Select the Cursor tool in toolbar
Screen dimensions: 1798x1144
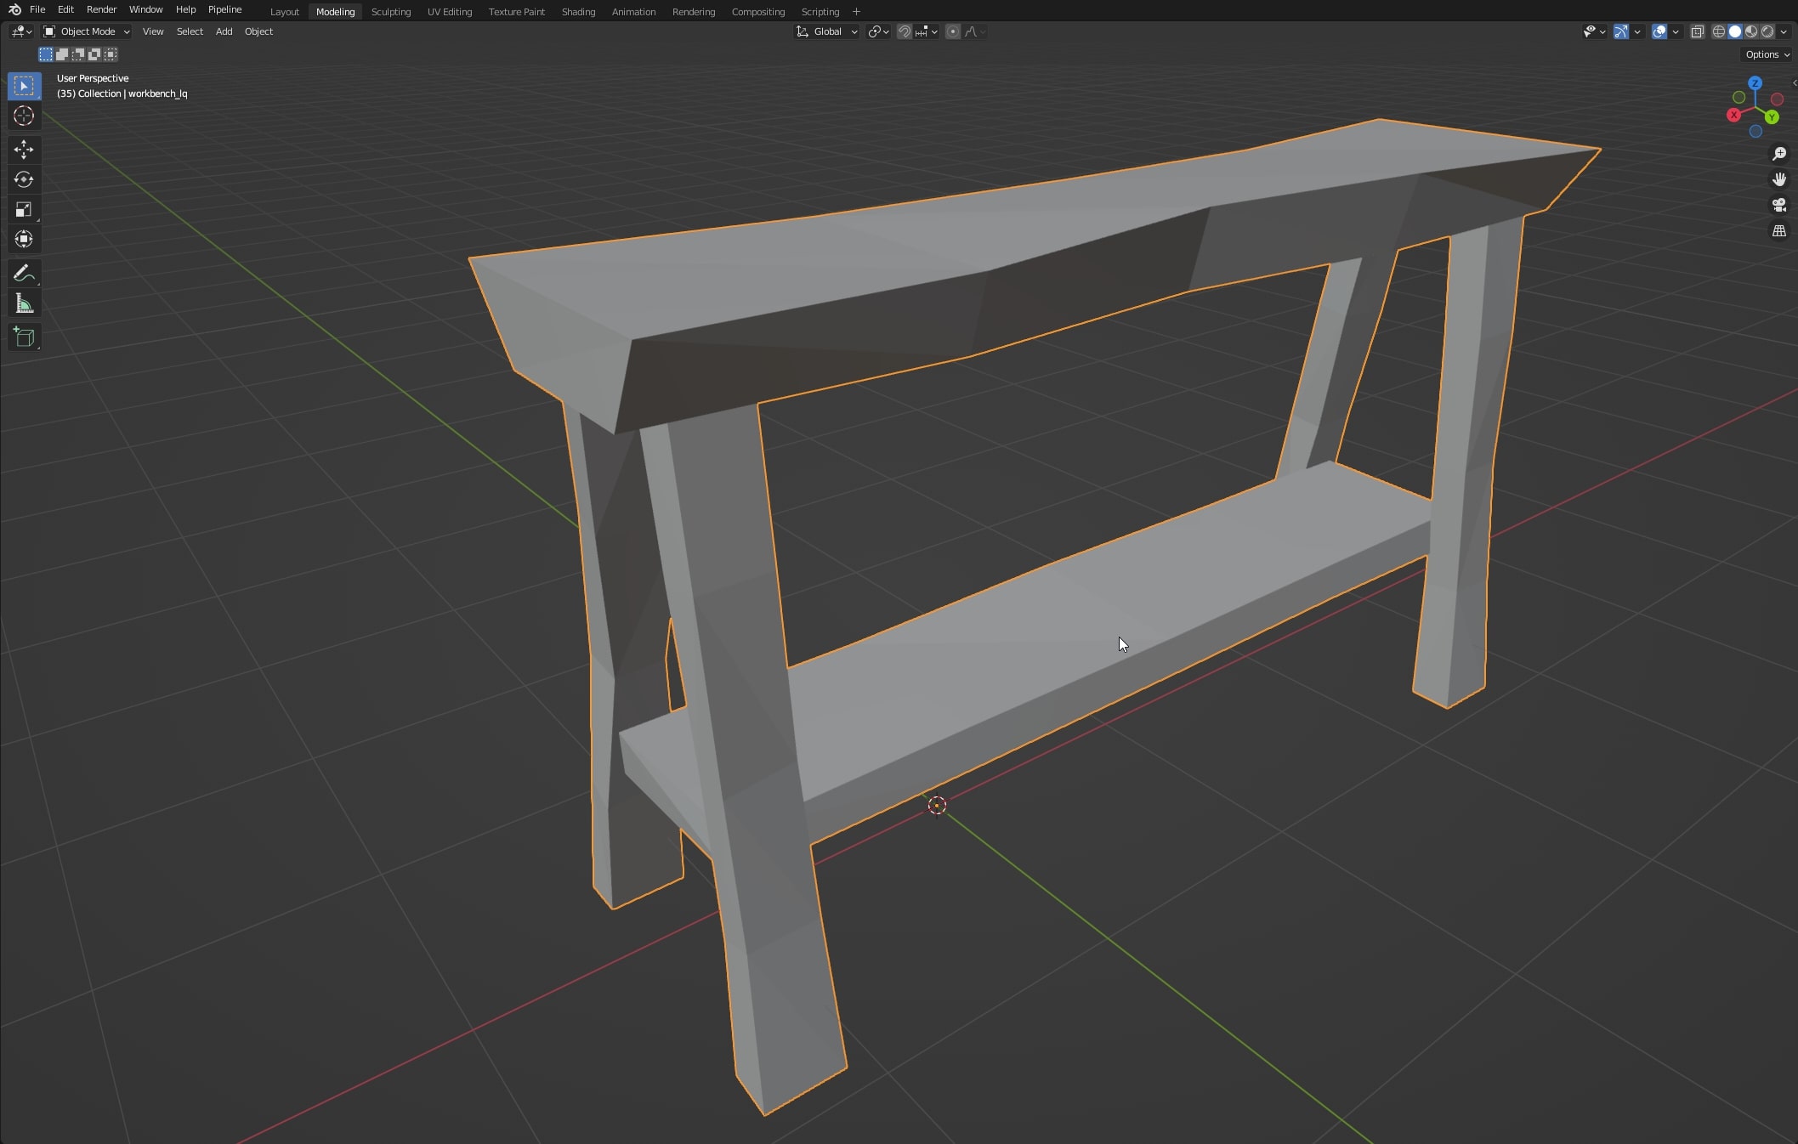(24, 116)
